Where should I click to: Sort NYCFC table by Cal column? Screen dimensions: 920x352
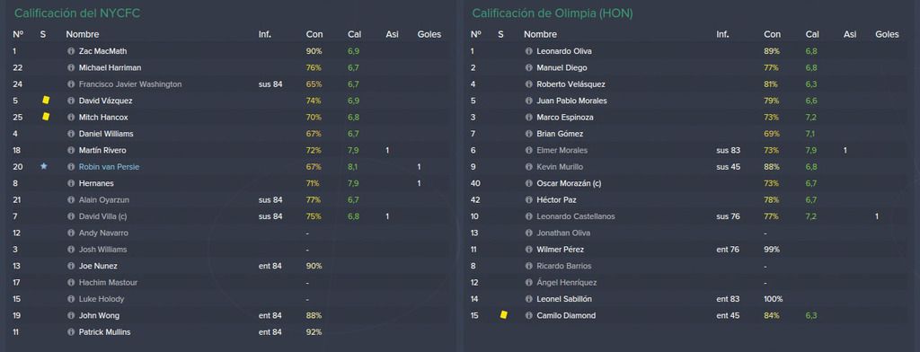point(354,35)
